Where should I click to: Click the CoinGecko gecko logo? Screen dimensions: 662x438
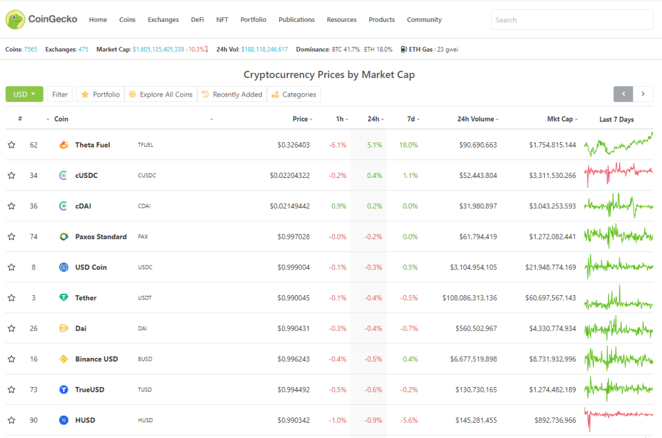pos(15,19)
